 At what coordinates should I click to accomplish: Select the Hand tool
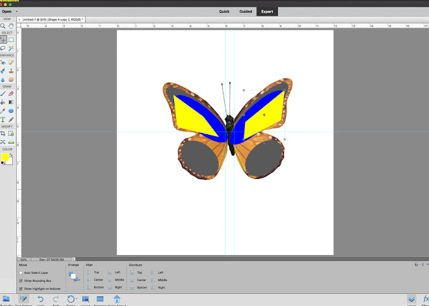[11, 26]
